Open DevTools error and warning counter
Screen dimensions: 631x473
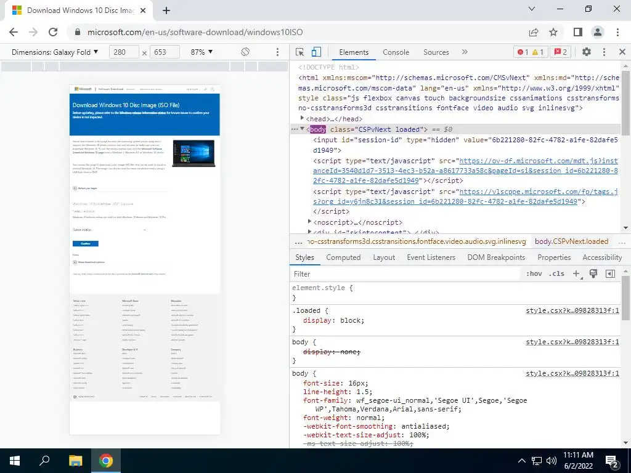pos(531,52)
